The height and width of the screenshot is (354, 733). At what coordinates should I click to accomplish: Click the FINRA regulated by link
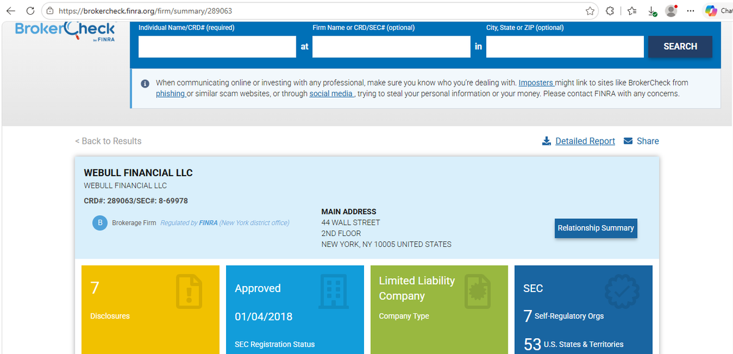click(x=208, y=223)
